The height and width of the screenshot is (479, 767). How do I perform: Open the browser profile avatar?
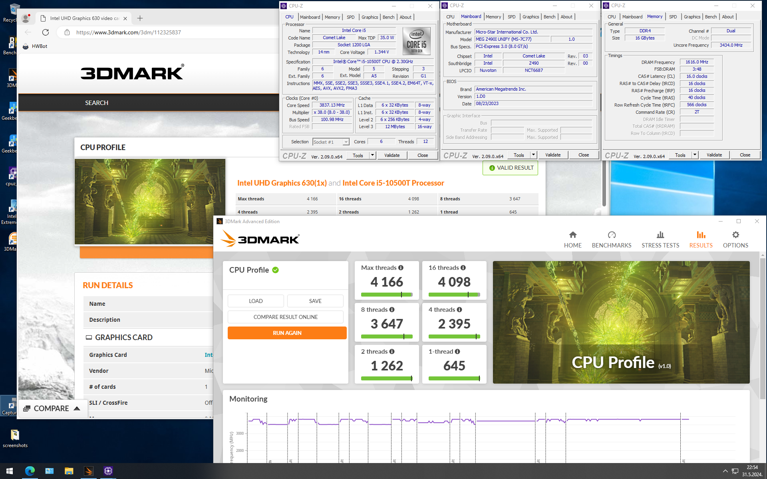pyautogui.click(x=26, y=18)
